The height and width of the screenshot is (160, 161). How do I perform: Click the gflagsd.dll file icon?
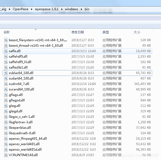pyautogui.click(x=6, y=100)
